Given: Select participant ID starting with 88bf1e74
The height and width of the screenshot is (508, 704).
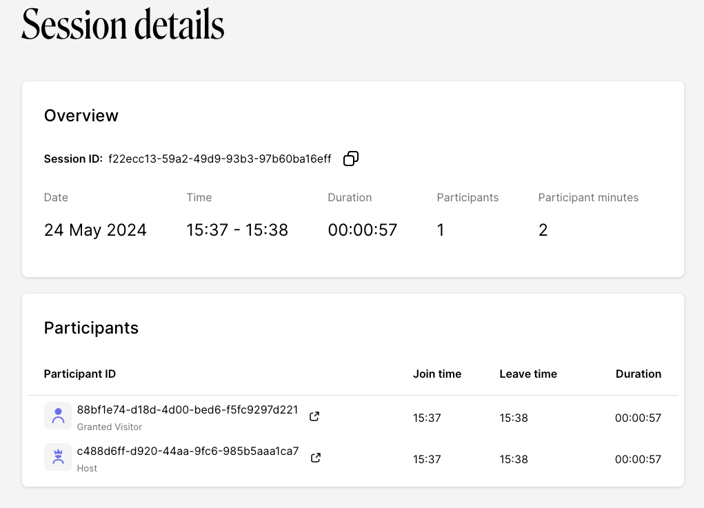Looking at the screenshot, I should coord(188,410).
